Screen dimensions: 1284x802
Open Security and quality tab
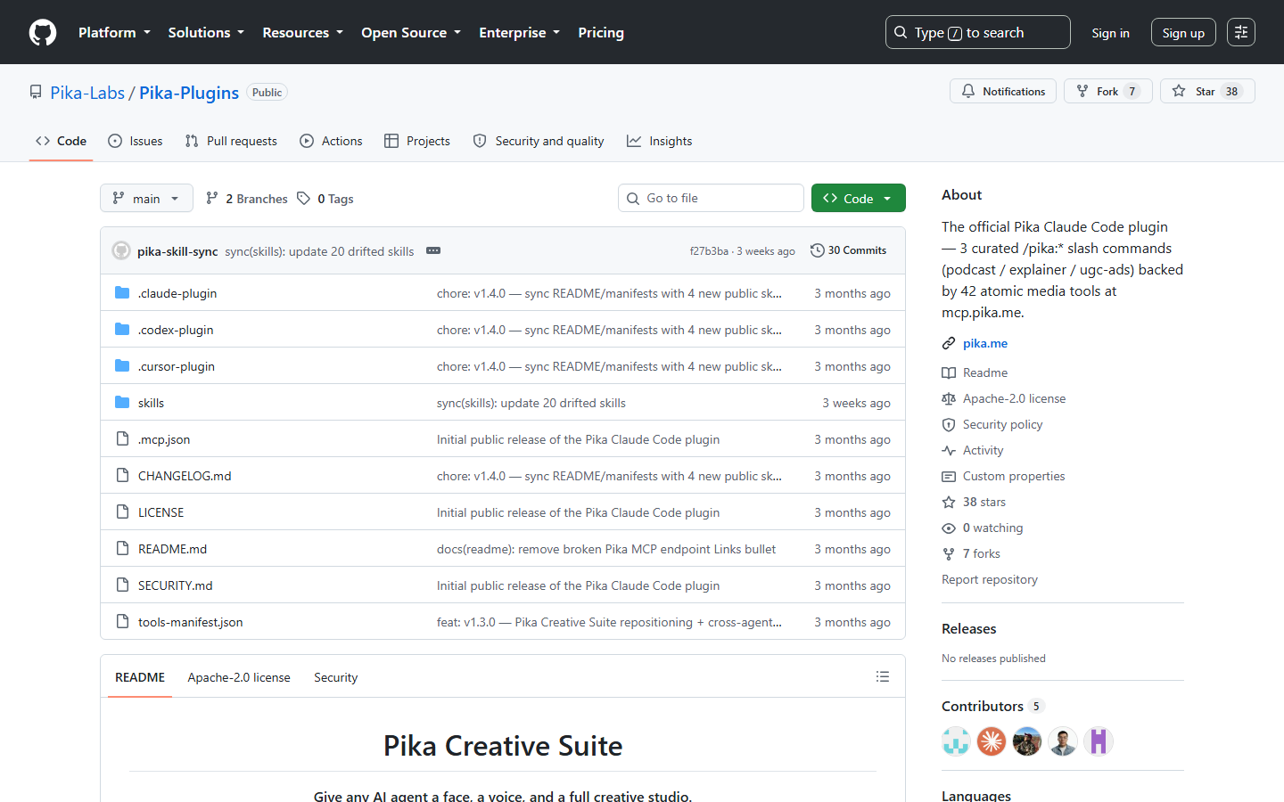(x=539, y=141)
